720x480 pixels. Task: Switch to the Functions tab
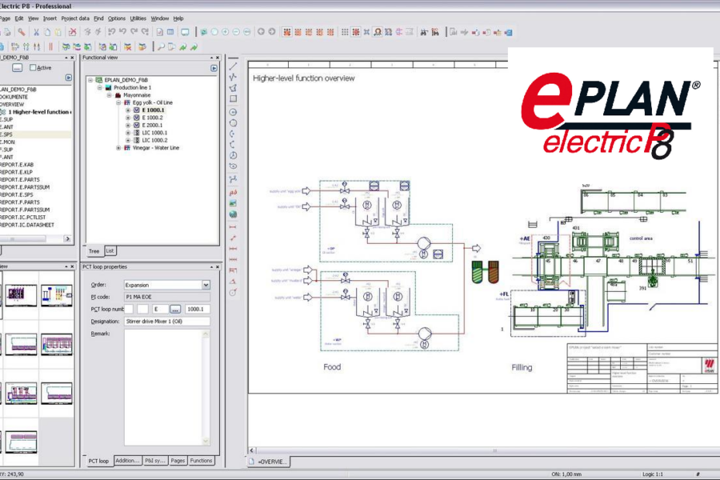point(201,460)
